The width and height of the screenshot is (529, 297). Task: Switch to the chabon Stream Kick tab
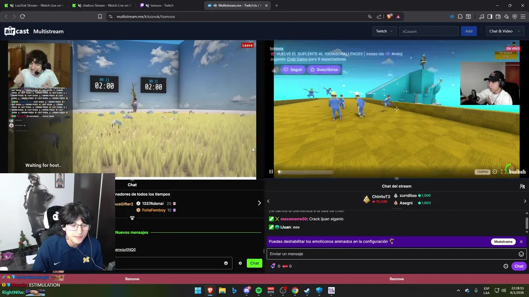tap(102, 5)
